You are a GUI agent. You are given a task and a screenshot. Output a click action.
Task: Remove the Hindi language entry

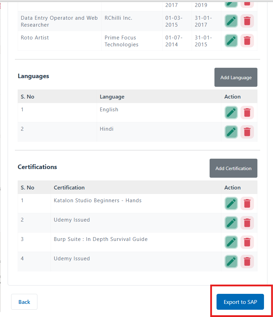point(247,132)
